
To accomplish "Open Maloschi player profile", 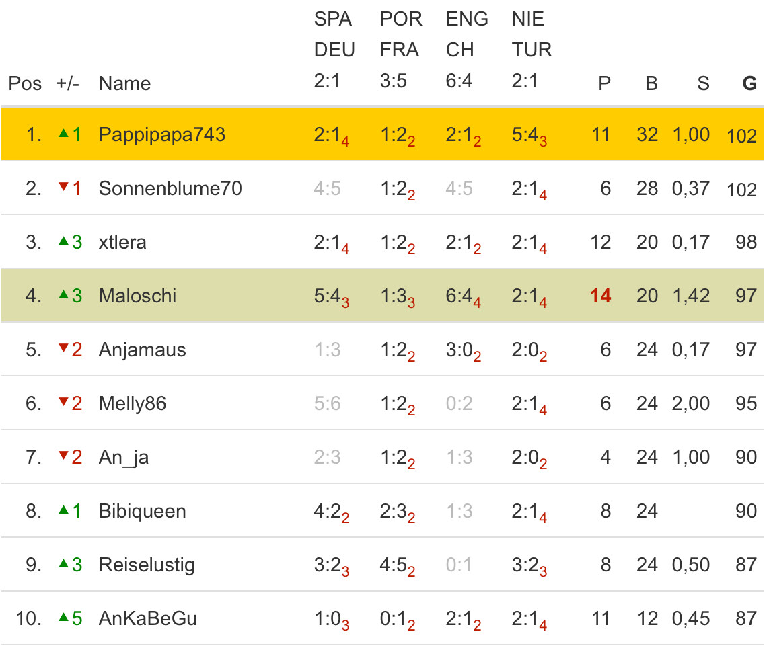I will pyautogui.click(x=137, y=296).
